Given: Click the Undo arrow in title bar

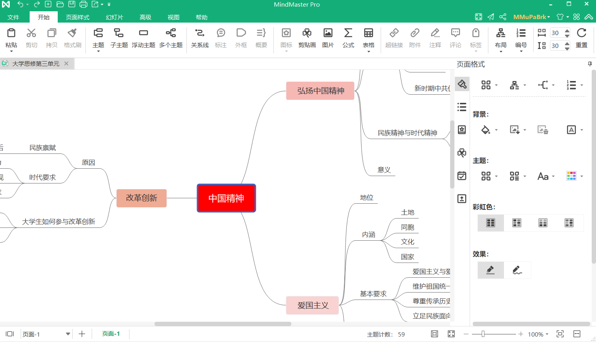Looking at the screenshot, I should [20, 4].
